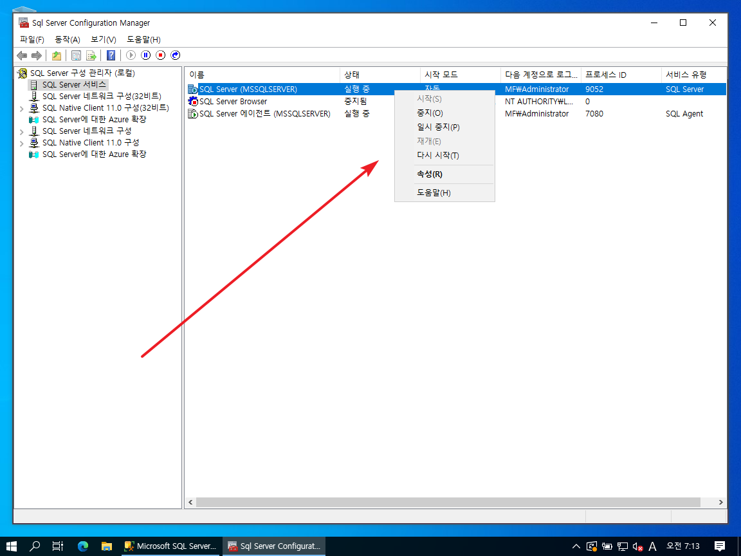Click the Restart service toolbar icon

coord(176,55)
